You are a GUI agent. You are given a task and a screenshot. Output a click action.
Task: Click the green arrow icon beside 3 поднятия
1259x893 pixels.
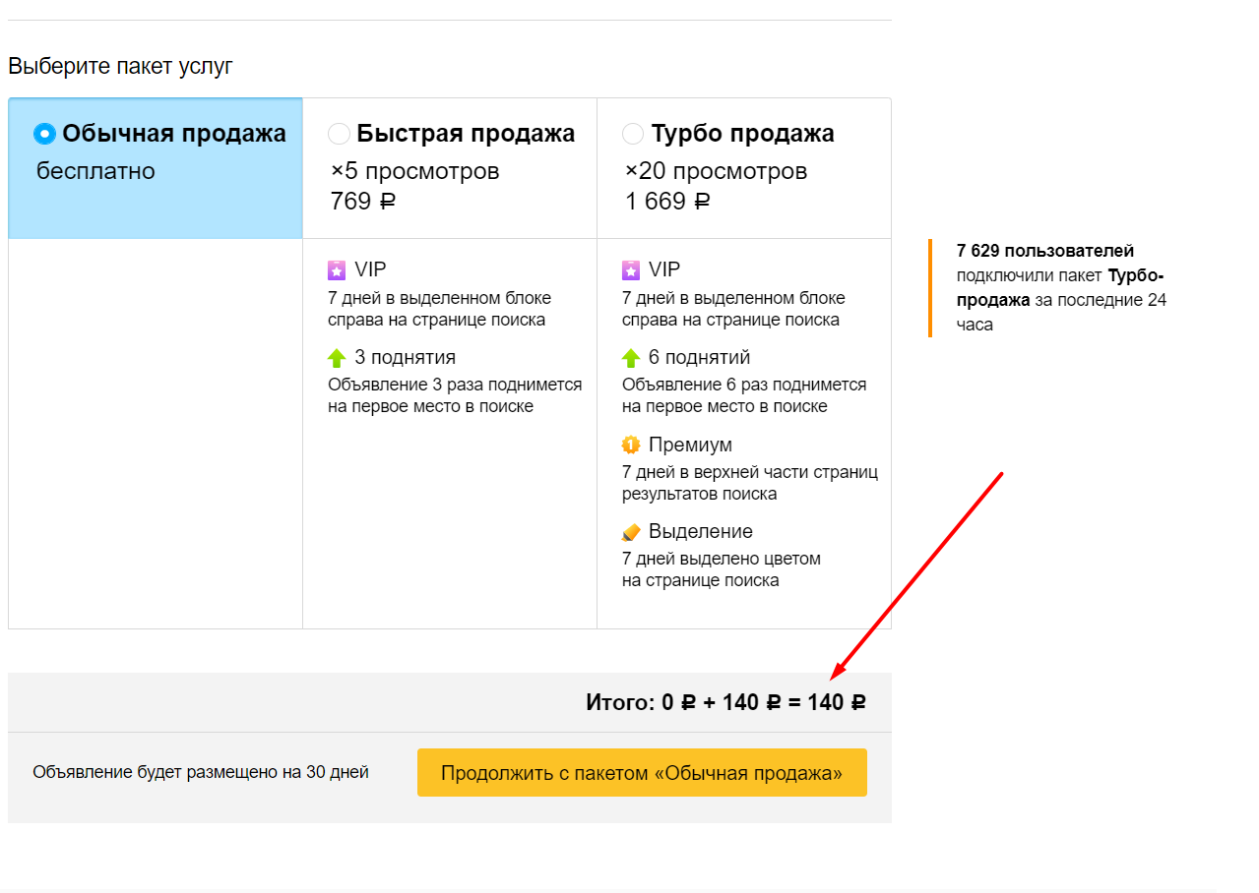[x=337, y=358]
